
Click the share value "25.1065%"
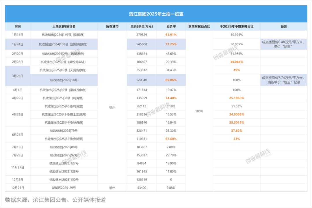click(x=237, y=98)
